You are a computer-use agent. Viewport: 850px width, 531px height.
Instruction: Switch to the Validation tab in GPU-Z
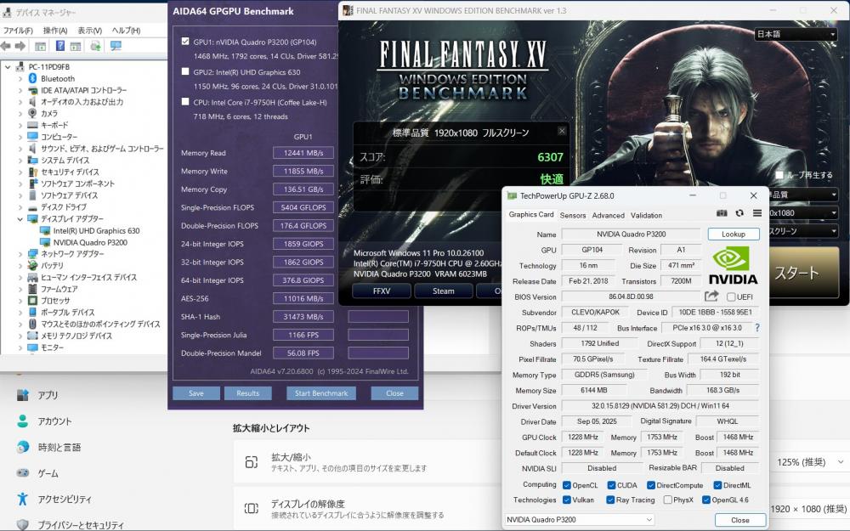pos(646,215)
